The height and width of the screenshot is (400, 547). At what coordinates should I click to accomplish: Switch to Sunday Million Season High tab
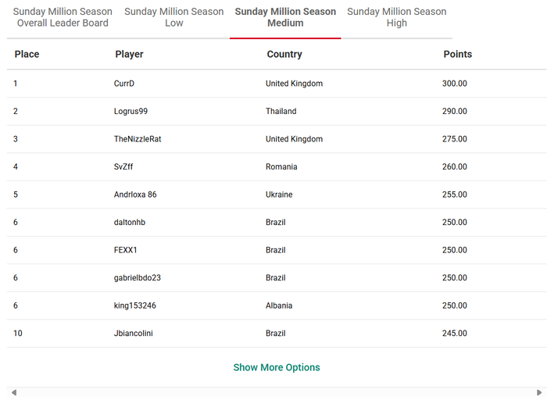pos(397,17)
